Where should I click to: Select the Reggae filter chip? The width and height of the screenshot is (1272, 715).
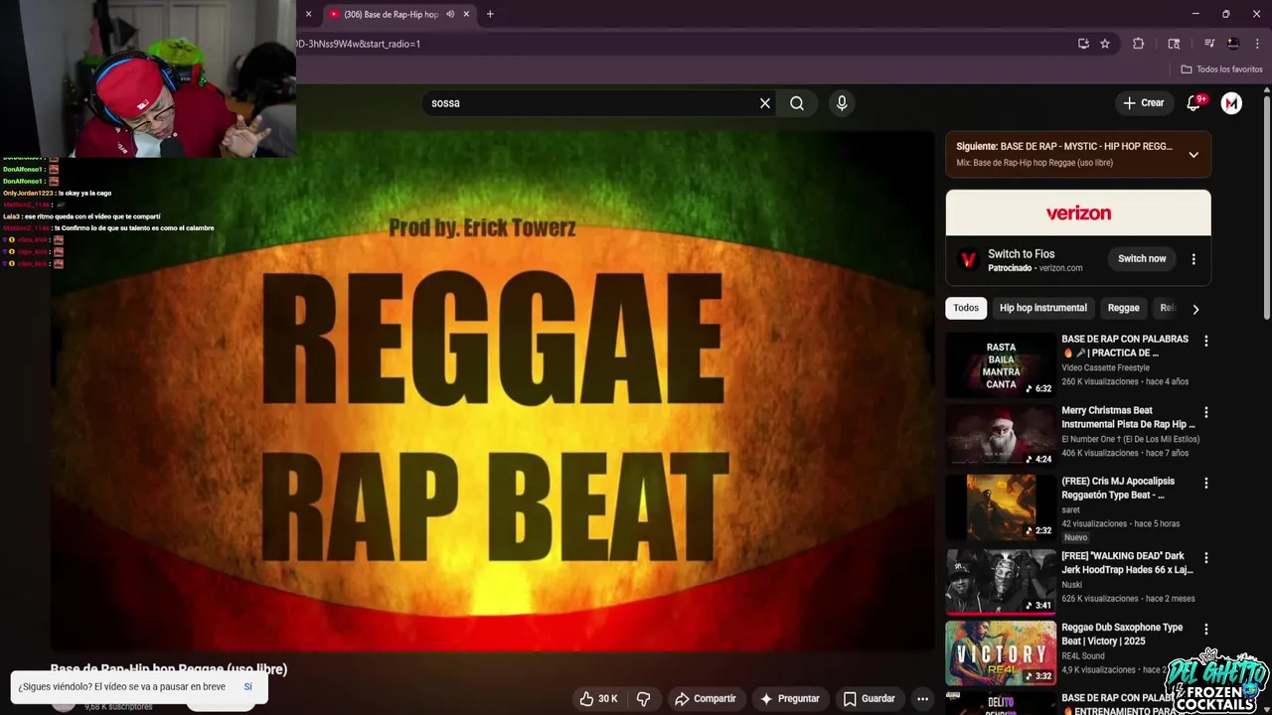(x=1123, y=308)
